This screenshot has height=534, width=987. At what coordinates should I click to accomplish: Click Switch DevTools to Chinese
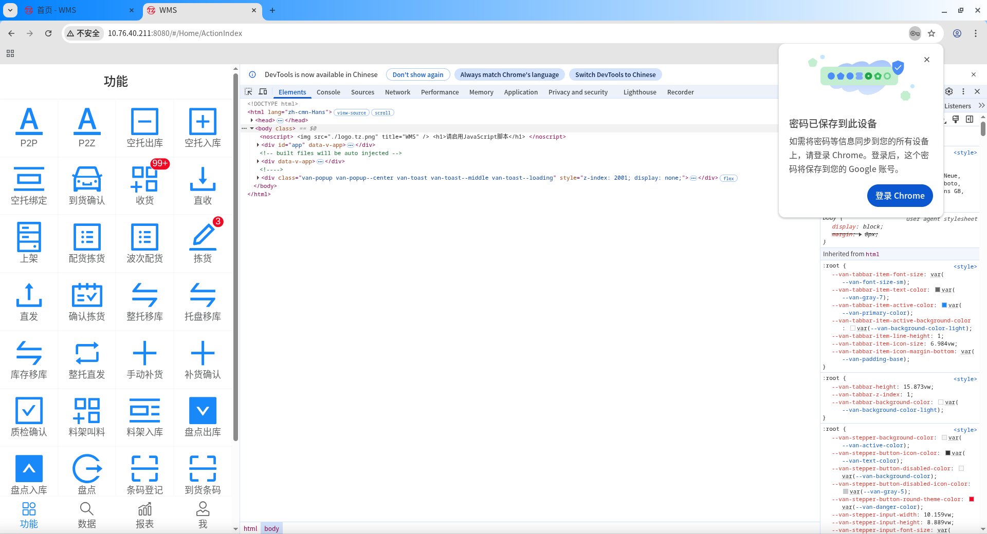point(615,74)
